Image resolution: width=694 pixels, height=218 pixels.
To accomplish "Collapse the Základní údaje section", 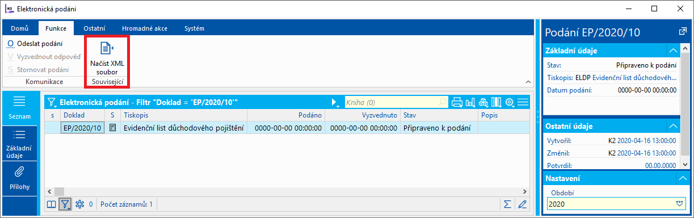I will pyautogui.click(x=673, y=50).
